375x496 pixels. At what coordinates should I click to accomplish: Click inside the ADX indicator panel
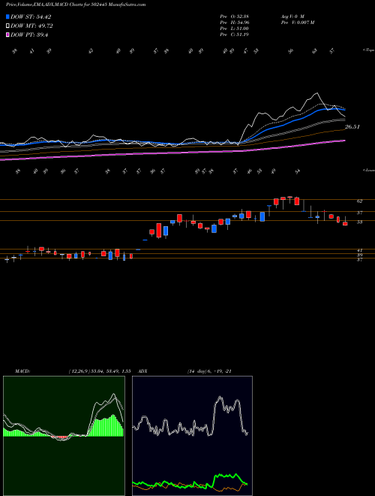pos(192,436)
